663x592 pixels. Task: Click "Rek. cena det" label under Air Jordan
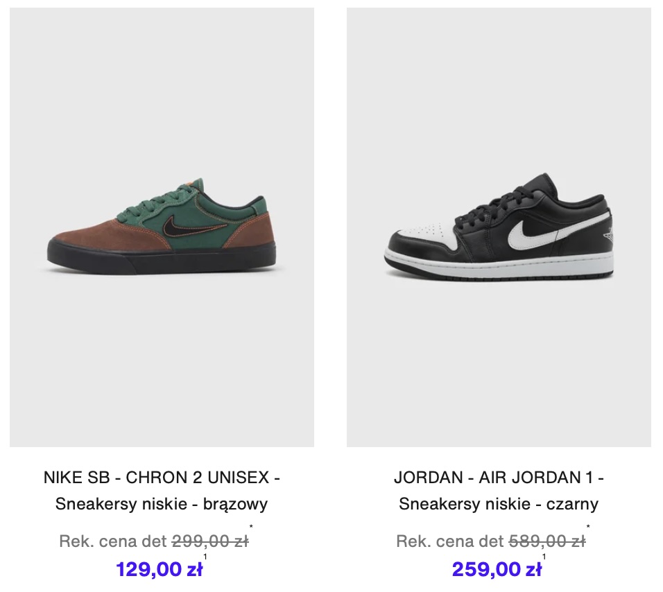click(450, 541)
